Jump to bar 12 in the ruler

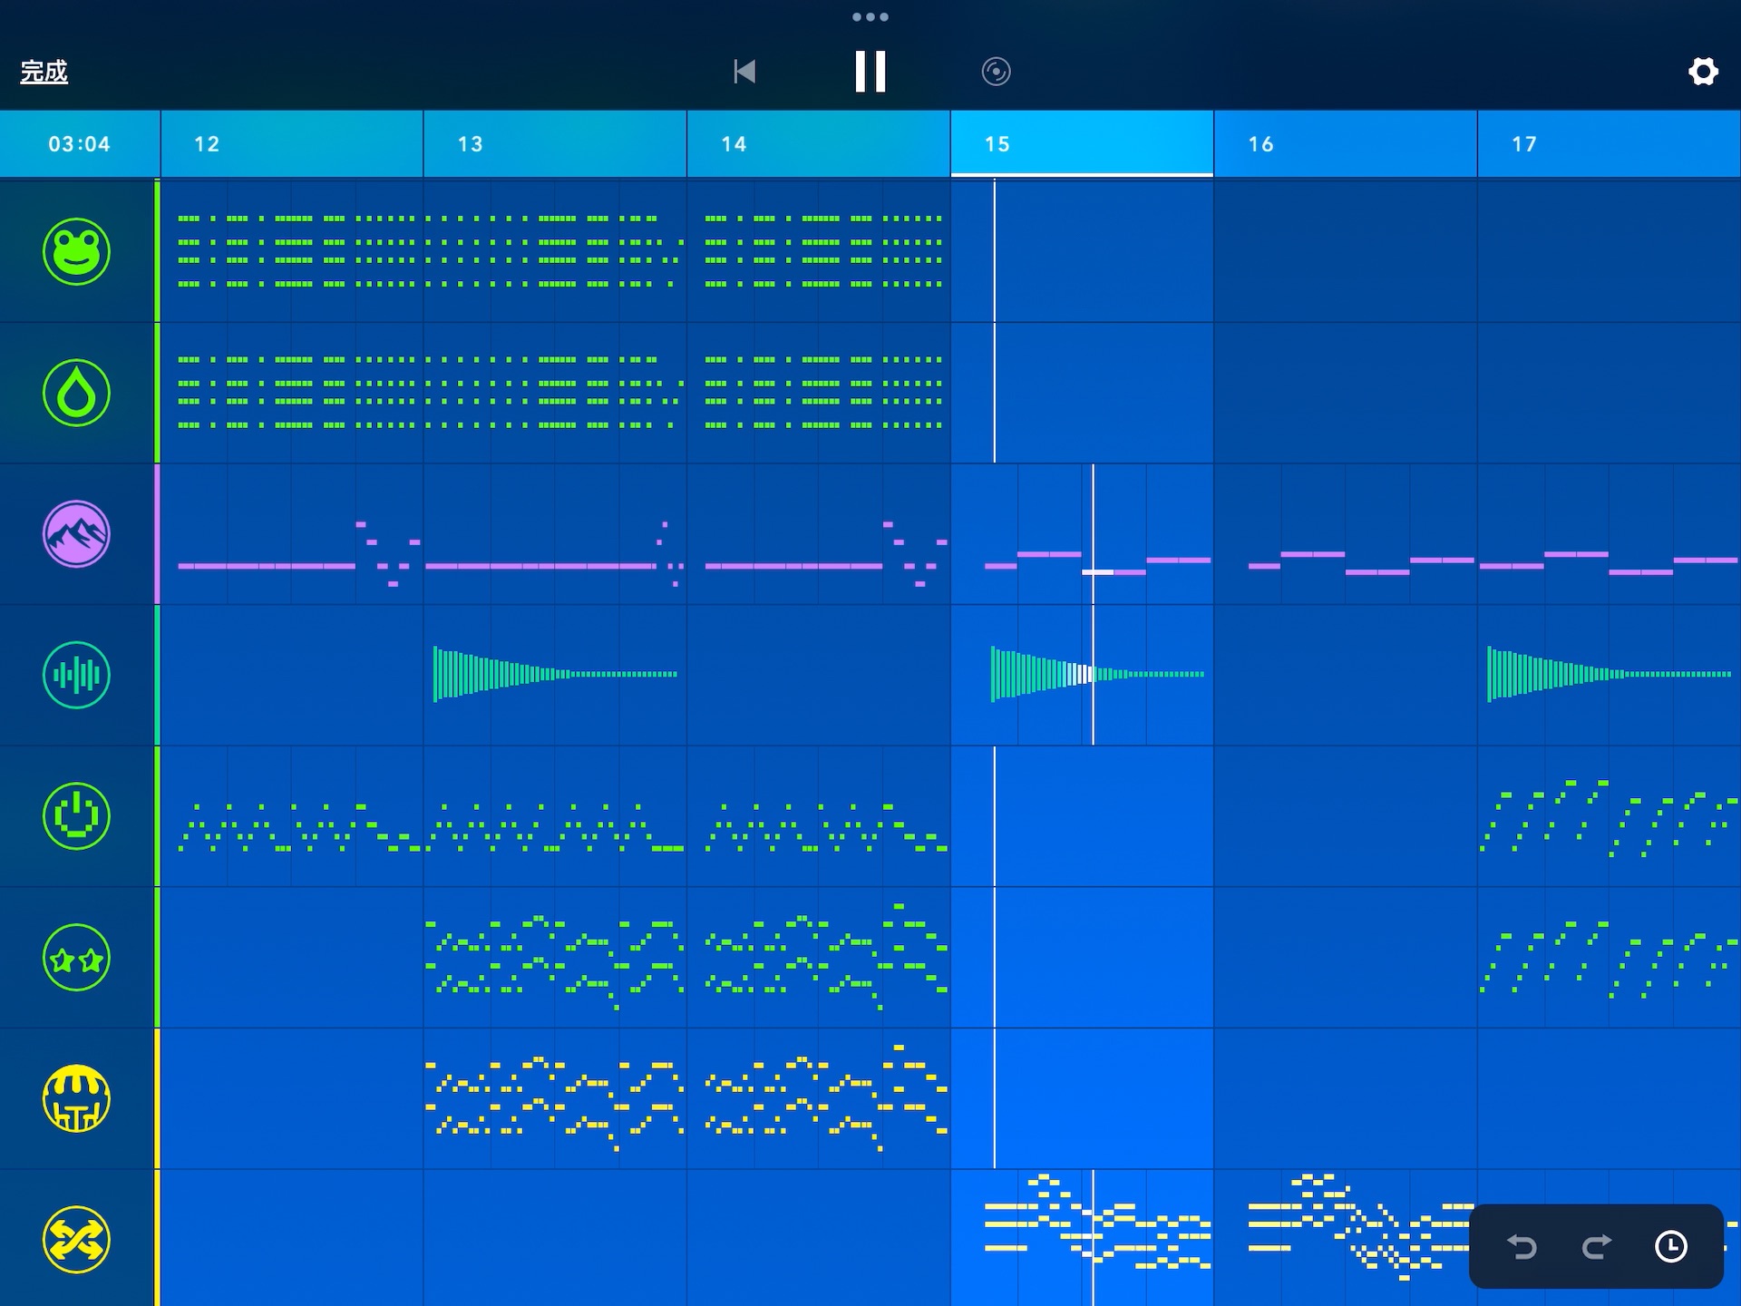[292, 144]
